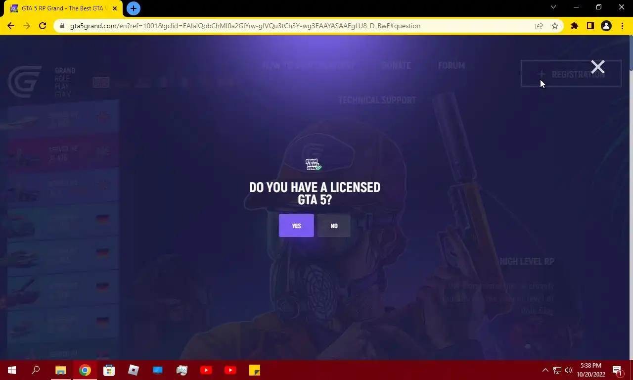Reload the gta5grand.com page

pyautogui.click(x=43, y=26)
